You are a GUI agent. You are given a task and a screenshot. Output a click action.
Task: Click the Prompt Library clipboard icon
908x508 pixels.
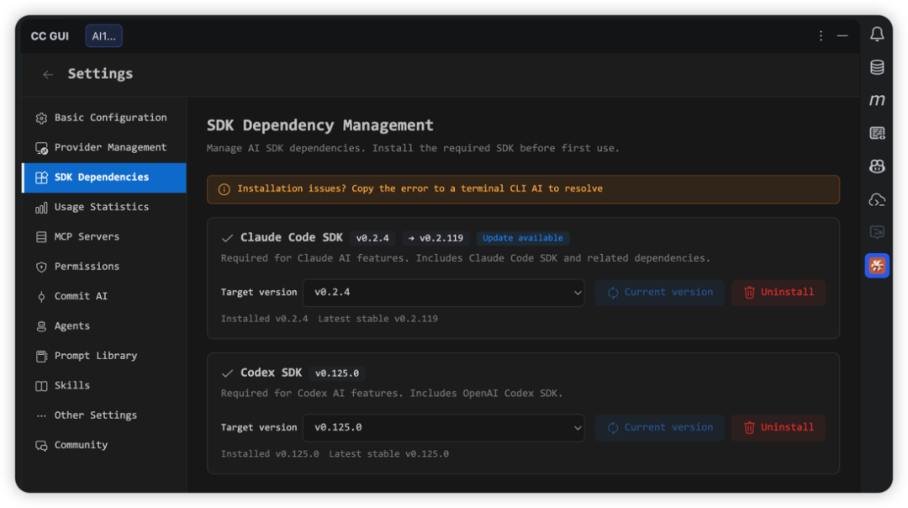[41, 357]
